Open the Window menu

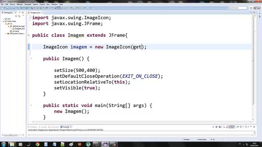54,4
